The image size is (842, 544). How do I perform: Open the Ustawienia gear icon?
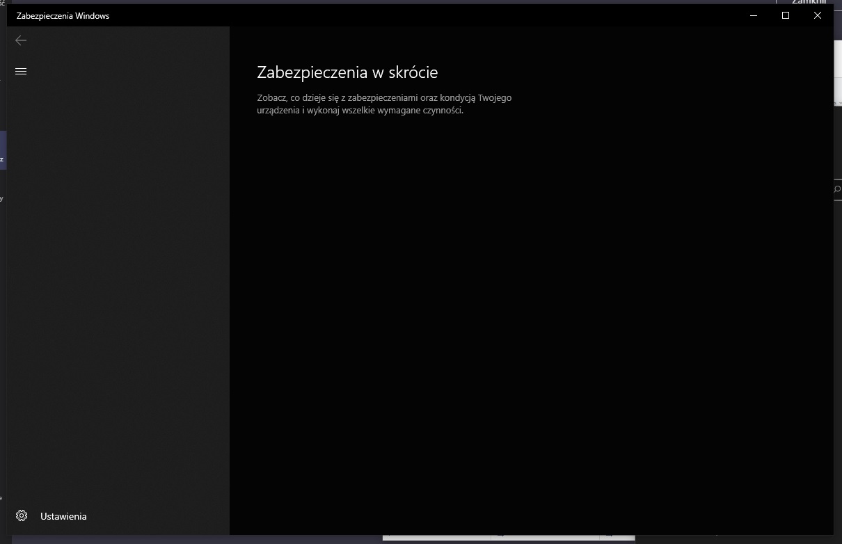point(22,516)
